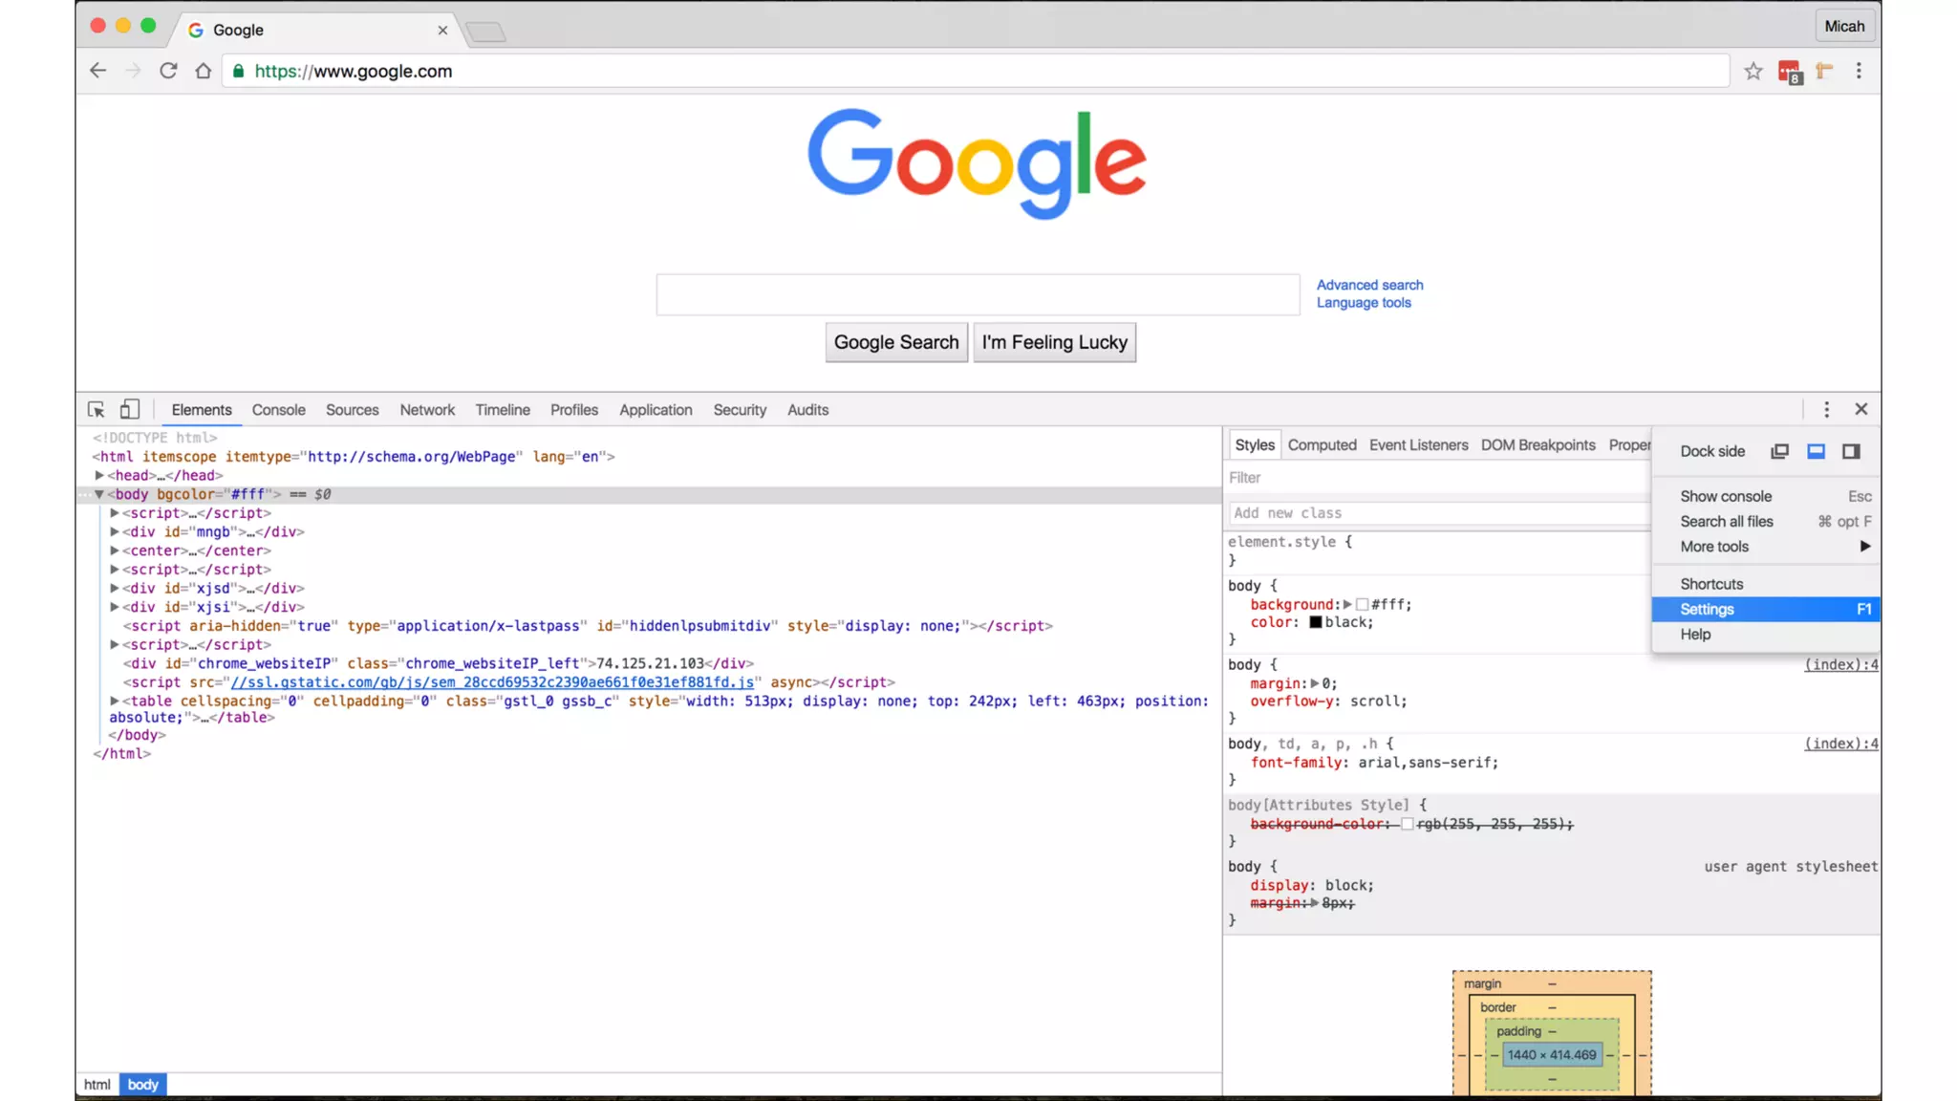Toggle the device toolbar icon
Image resolution: width=1957 pixels, height=1101 pixels.
click(x=129, y=409)
